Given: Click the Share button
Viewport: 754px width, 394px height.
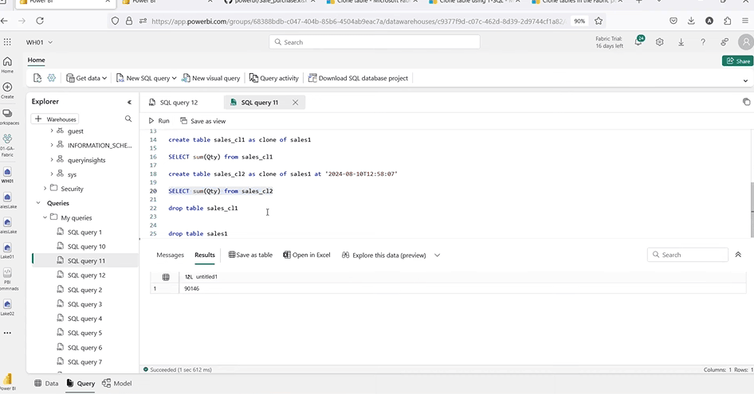Looking at the screenshot, I should pyautogui.click(x=737, y=61).
